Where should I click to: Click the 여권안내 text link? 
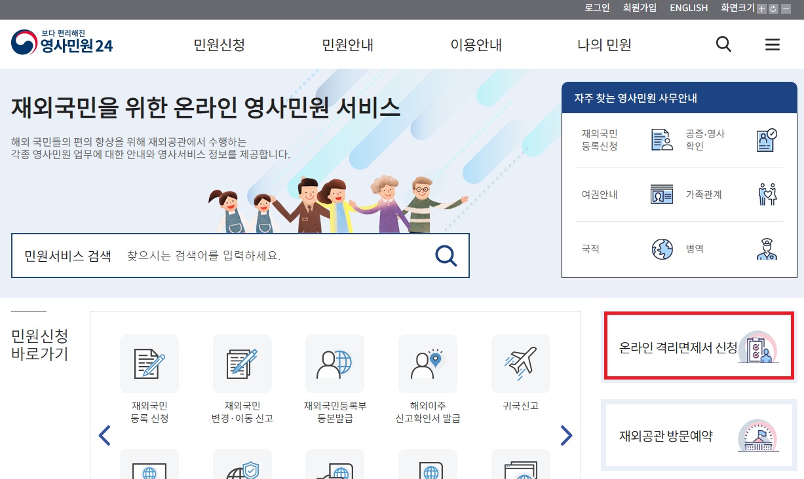click(x=600, y=194)
